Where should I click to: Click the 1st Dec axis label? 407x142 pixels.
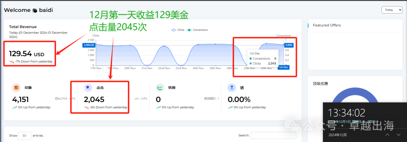pos(283,67)
